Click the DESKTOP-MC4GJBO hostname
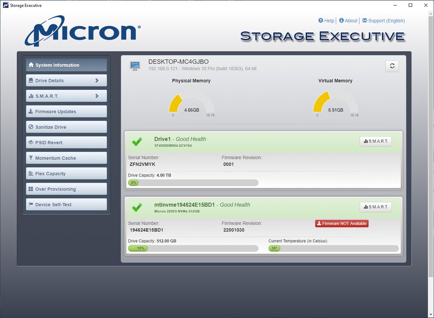 (x=179, y=62)
